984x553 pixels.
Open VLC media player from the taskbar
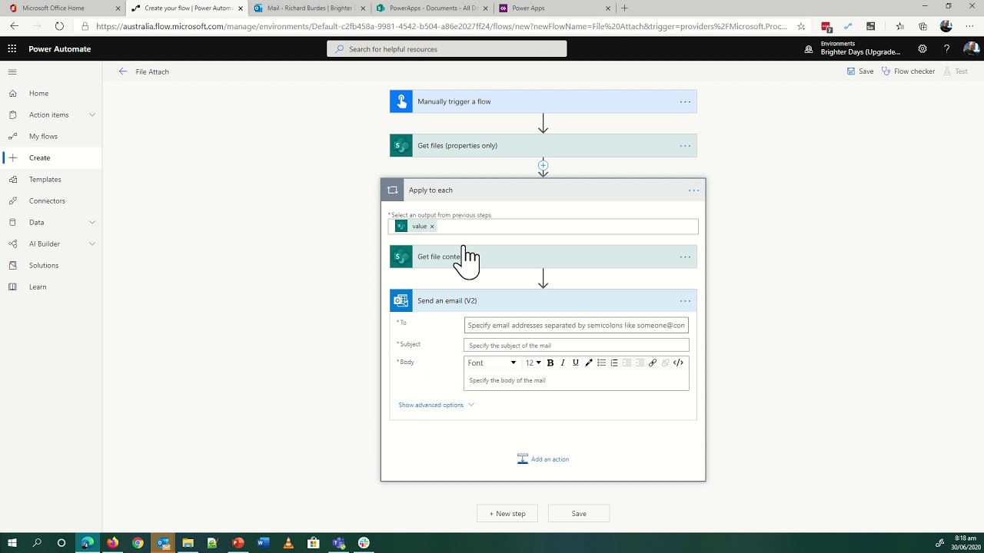click(x=288, y=543)
